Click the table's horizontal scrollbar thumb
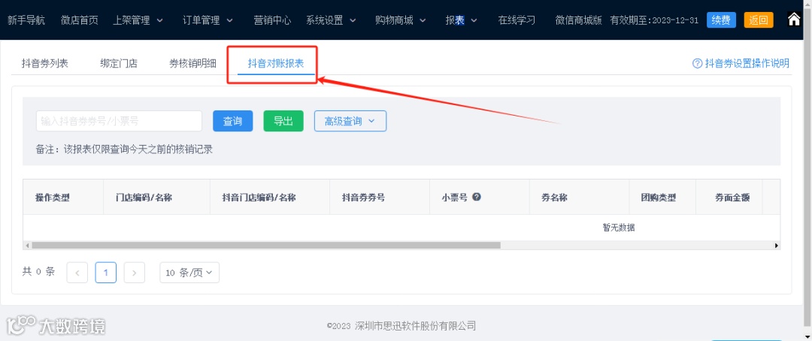812x341 pixels. (266, 246)
